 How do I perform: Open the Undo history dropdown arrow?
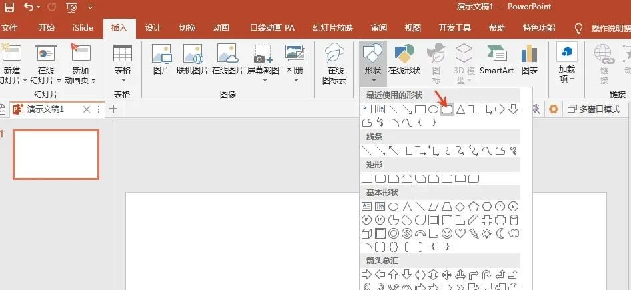38,7
